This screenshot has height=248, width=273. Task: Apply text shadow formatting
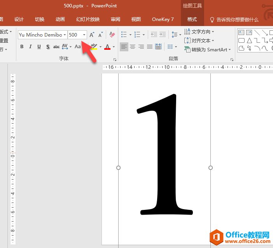click(x=48, y=47)
